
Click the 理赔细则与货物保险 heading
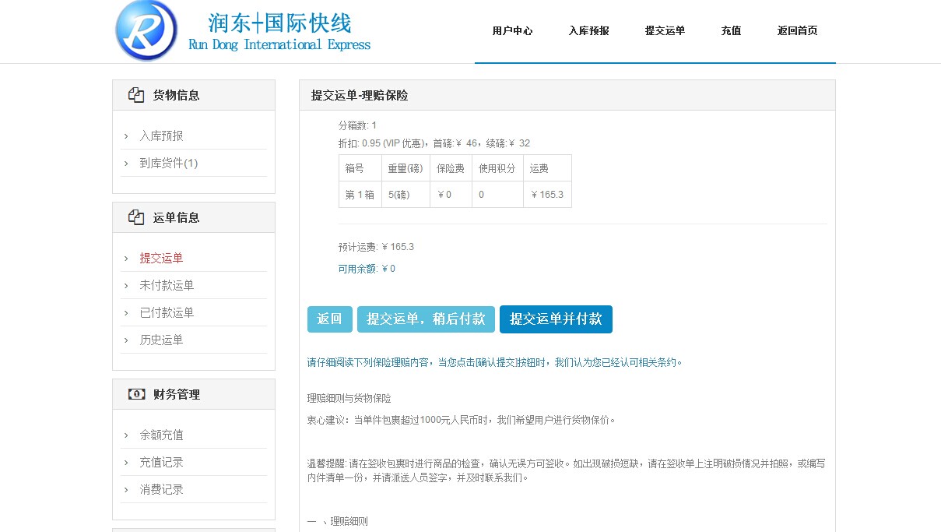click(x=349, y=398)
